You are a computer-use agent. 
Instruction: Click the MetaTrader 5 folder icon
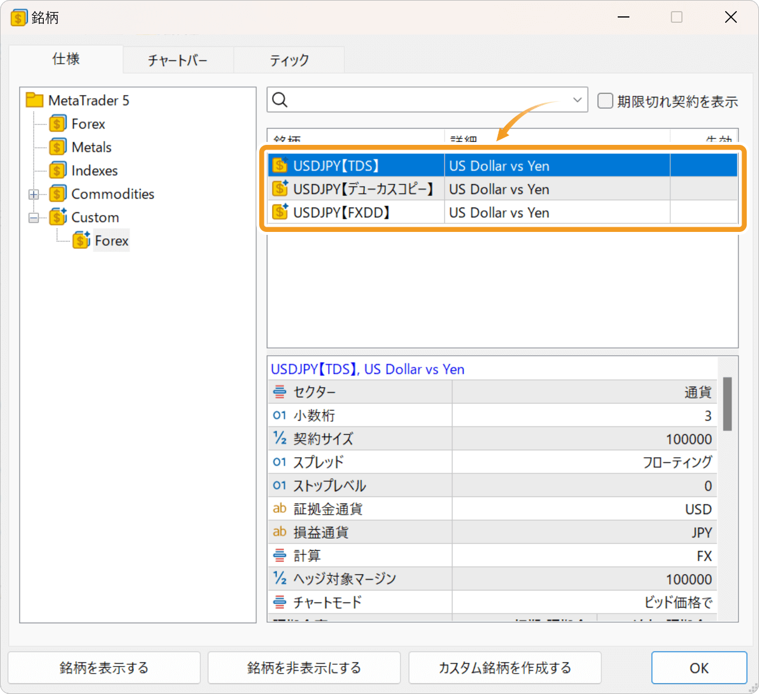click(34, 100)
